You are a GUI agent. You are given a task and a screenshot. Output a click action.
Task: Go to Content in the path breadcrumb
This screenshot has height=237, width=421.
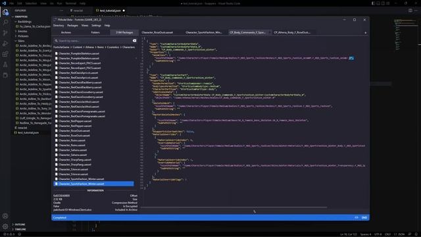pyautogui.click(x=78, y=47)
